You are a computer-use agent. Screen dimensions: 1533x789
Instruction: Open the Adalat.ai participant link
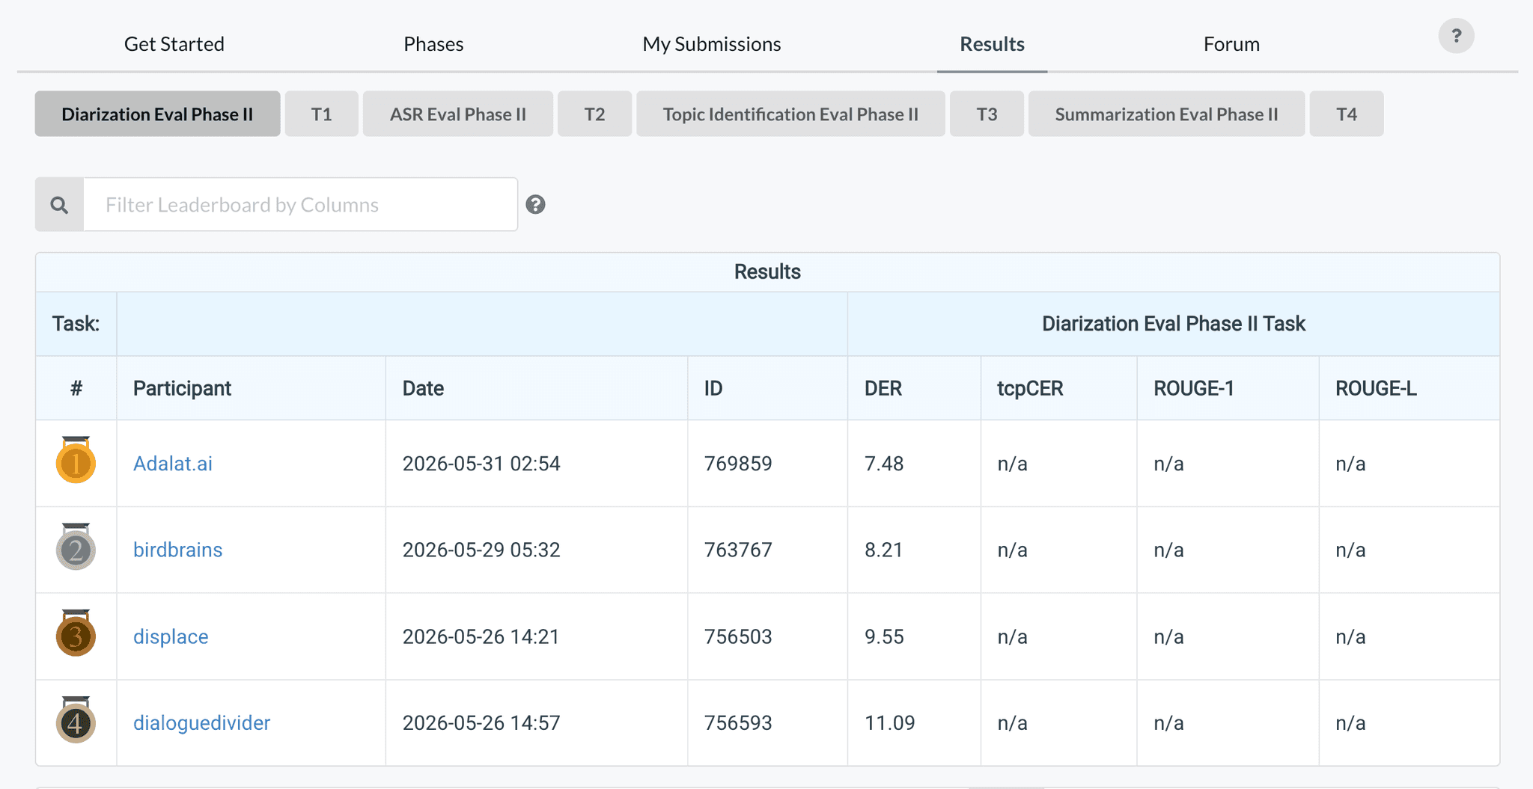click(173, 464)
